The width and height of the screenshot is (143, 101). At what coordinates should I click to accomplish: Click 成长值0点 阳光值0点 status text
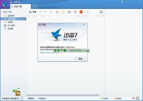10,98
